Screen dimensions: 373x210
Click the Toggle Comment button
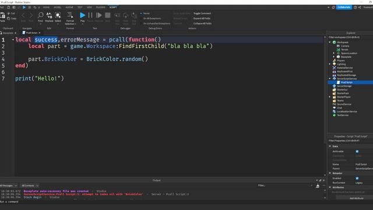[202, 13]
